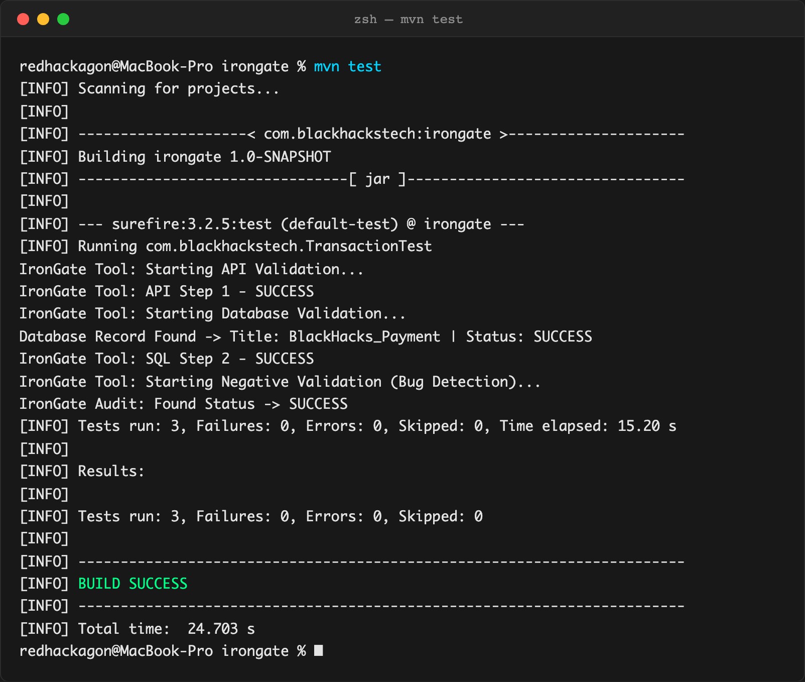
Task: Click the yellow minimize window button
Action: [43, 19]
